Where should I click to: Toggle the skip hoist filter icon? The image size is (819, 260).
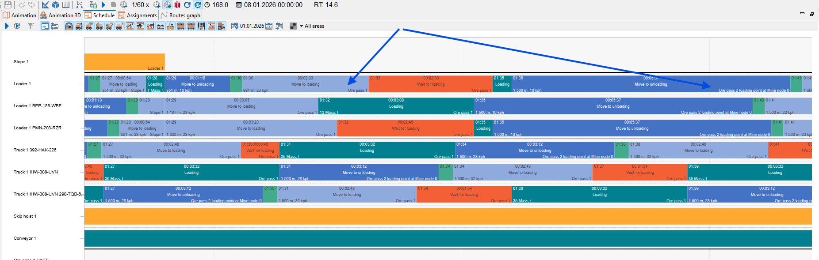coord(201,26)
